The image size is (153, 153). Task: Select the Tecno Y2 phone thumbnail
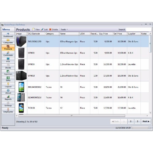pyautogui.click(x=21, y=108)
